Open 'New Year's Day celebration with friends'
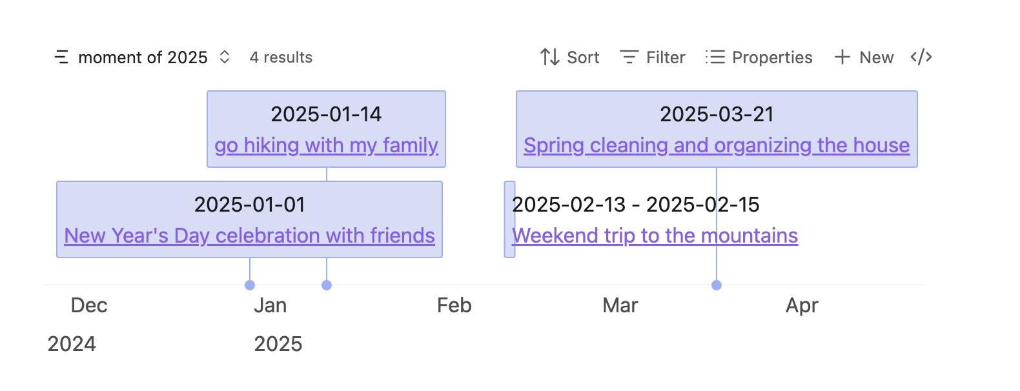Viewport: 1020px width, 391px height. point(249,236)
